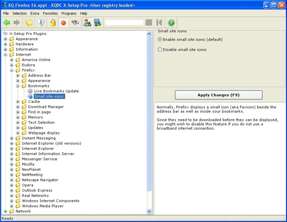Select the Real Networks folder

point(35,196)
